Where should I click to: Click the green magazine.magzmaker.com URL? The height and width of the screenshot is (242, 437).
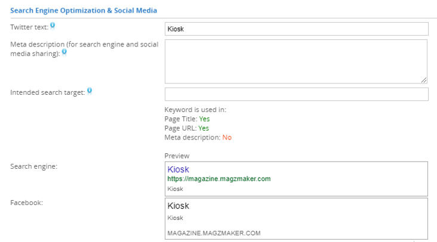click(x=219, y=179)
